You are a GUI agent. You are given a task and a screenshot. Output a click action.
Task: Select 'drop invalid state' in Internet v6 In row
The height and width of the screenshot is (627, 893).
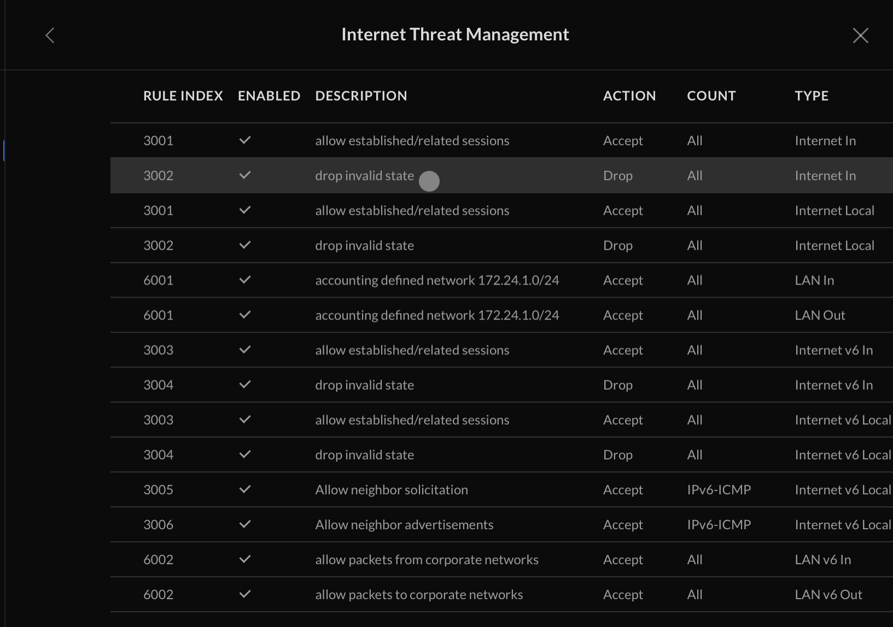pos(365,385)
